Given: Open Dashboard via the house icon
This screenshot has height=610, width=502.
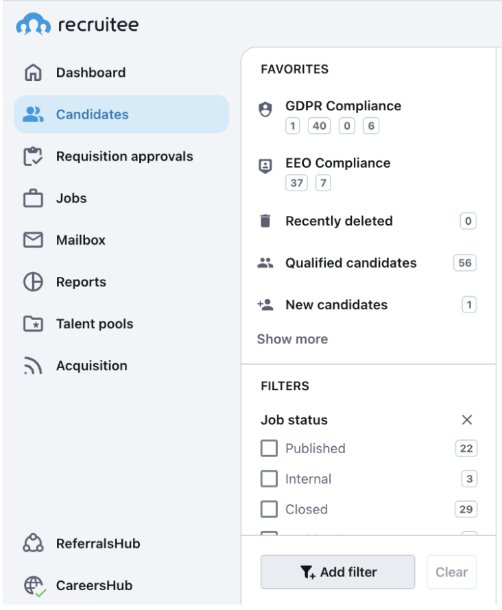Looking at the screenshot, I should pyautogui.click(x=33, y=73).
